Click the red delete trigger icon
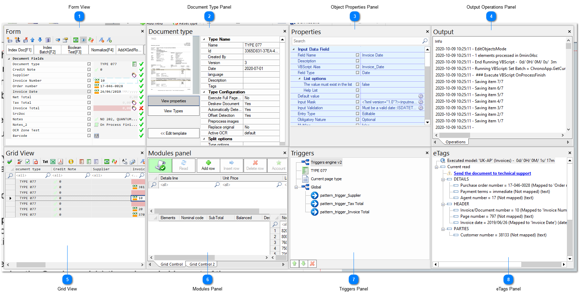The height and width of the screenshot is (297, 580). (312, 264)
